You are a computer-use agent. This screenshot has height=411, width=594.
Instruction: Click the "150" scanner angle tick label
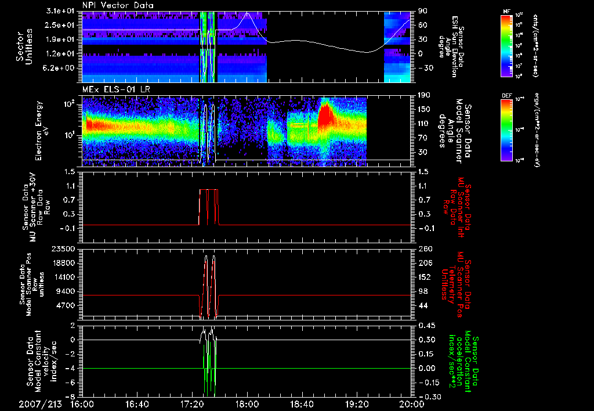423,110
